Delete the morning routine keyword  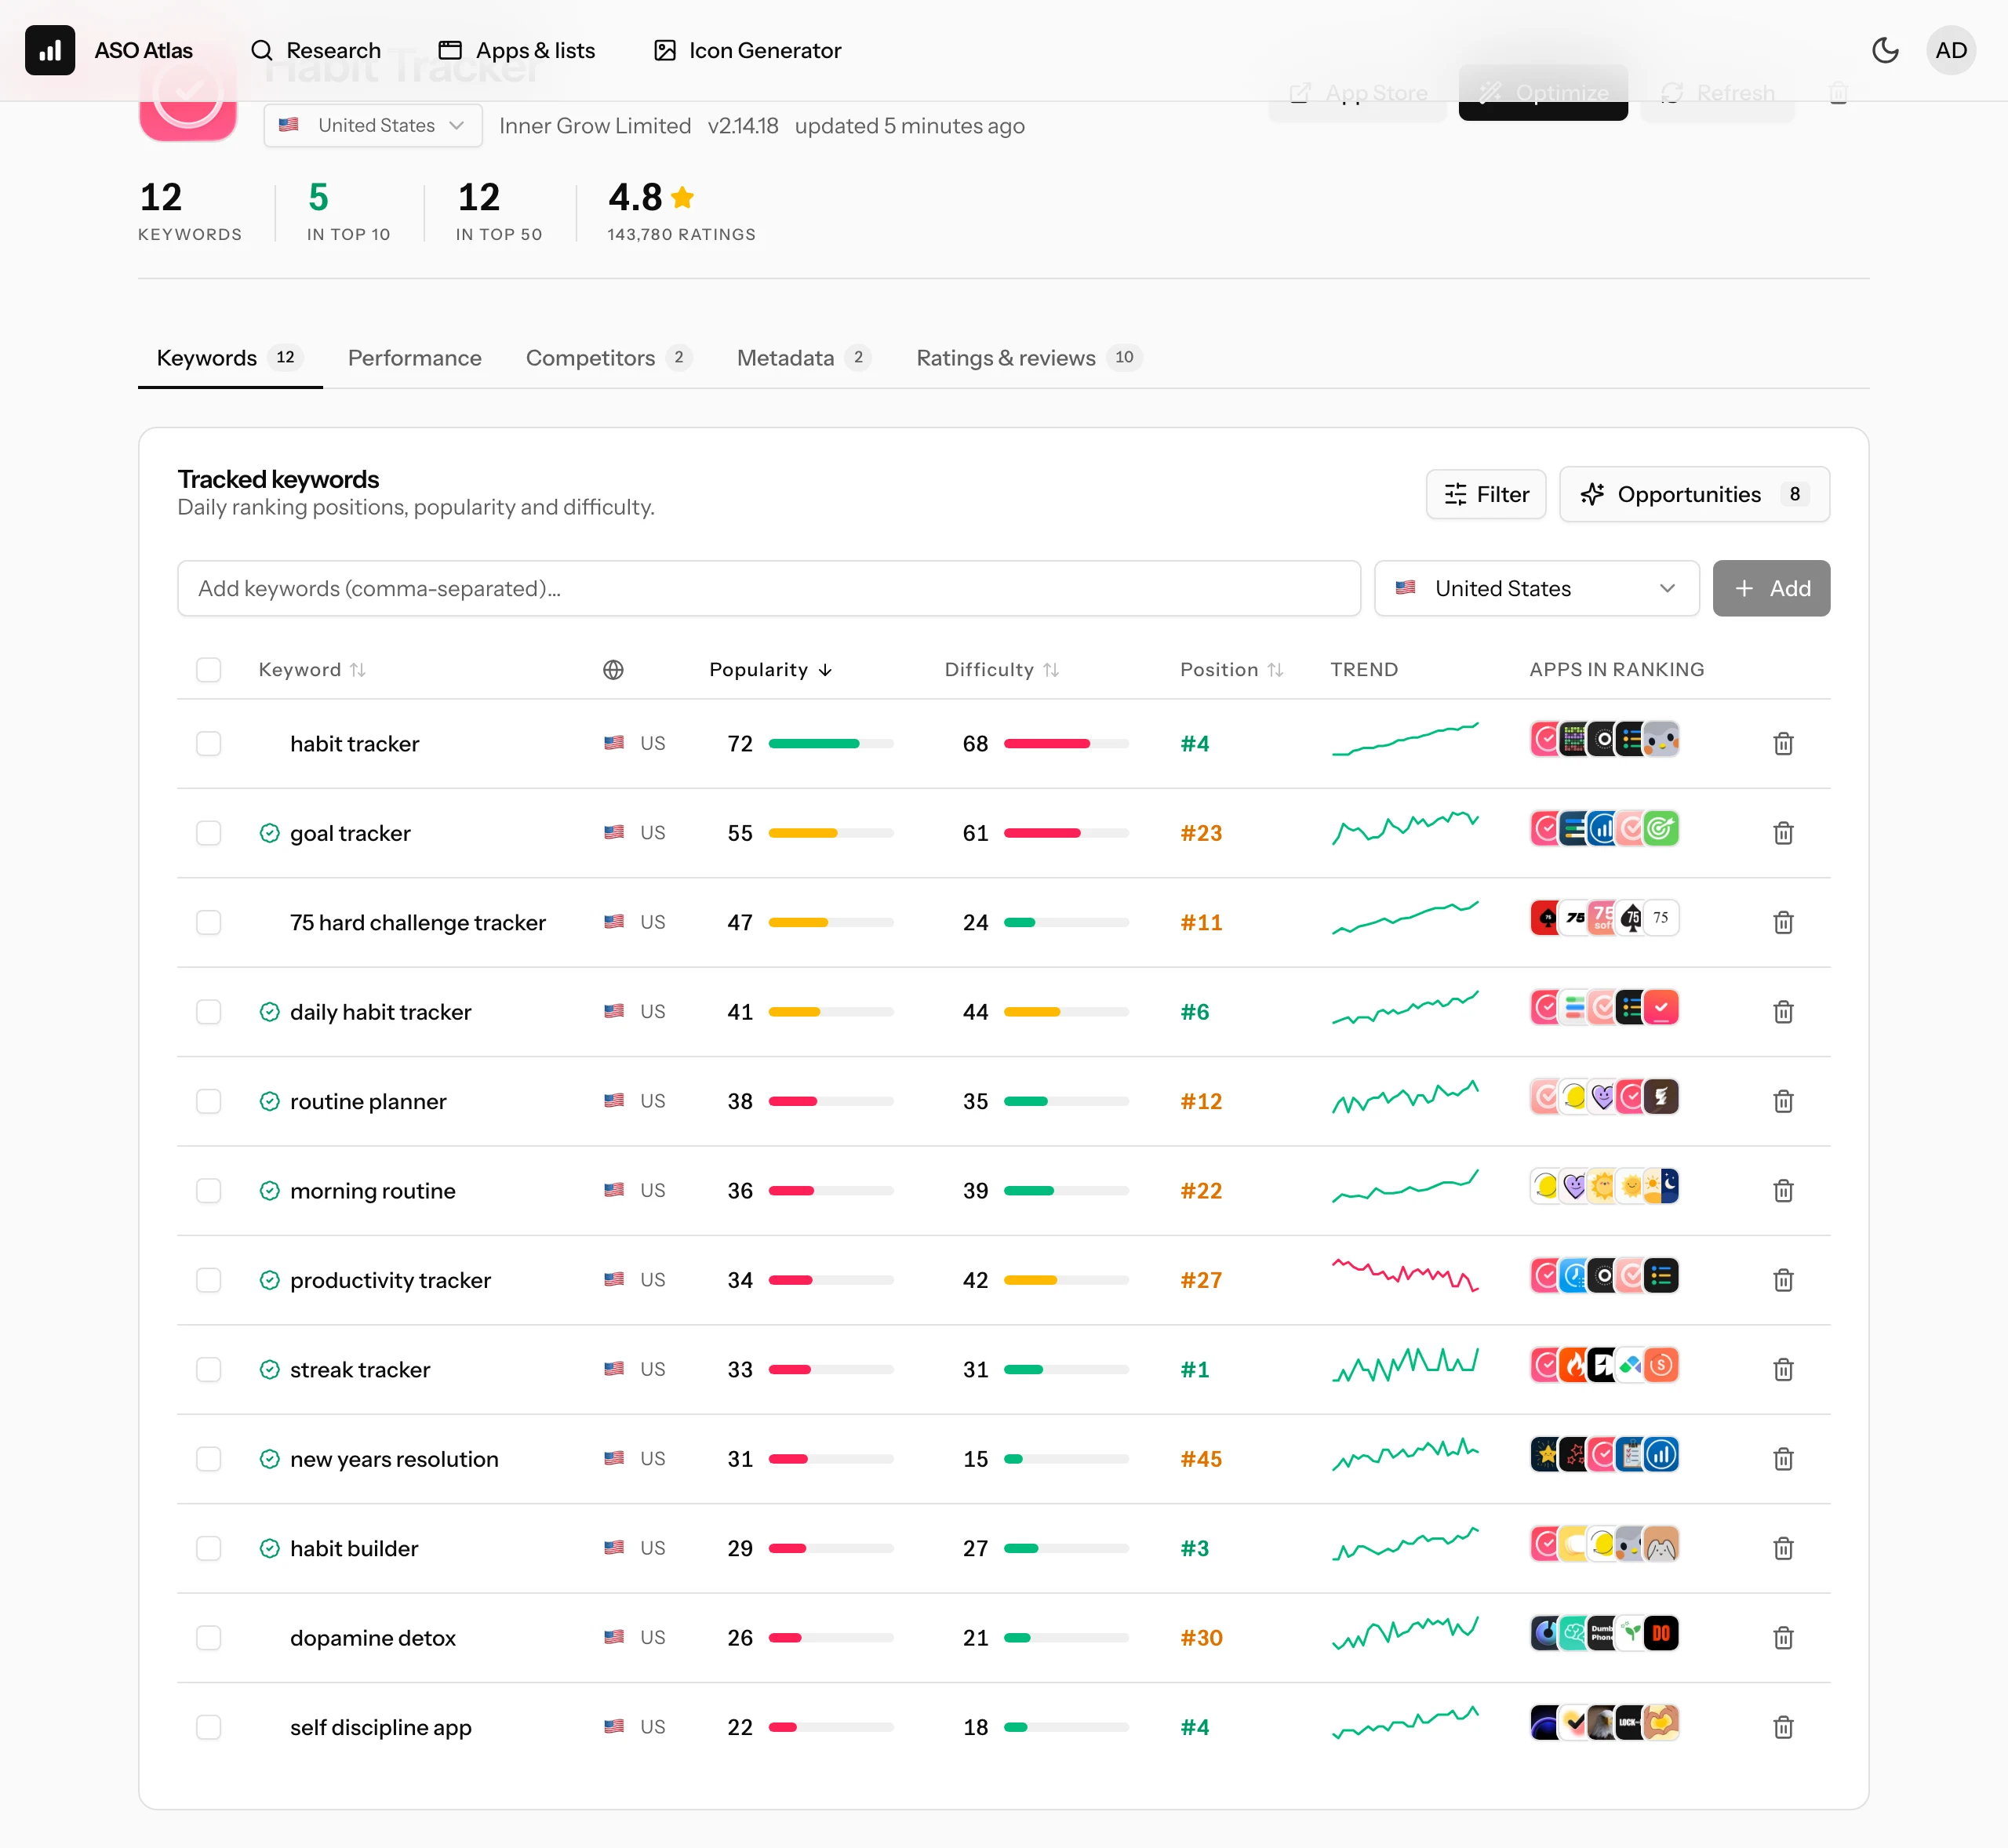(x=1783, y=1191)
